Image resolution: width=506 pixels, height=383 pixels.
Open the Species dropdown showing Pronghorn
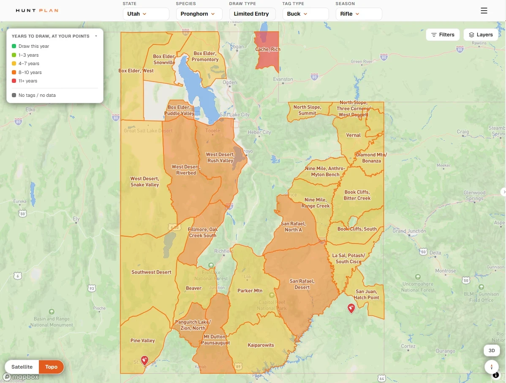pyautogui.click(x=199, y=14)
